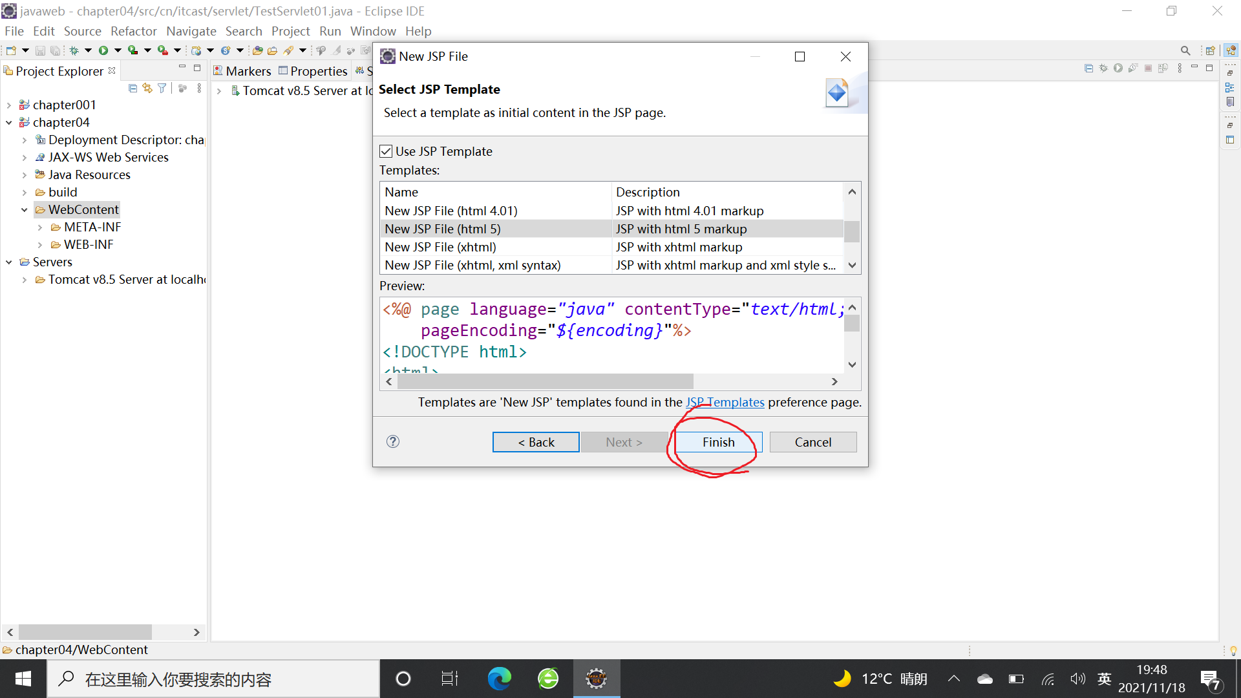This screenshot has height=698, width=1241.
Task: Click the Open Type toolbar icon
Action: click(257, 50)
